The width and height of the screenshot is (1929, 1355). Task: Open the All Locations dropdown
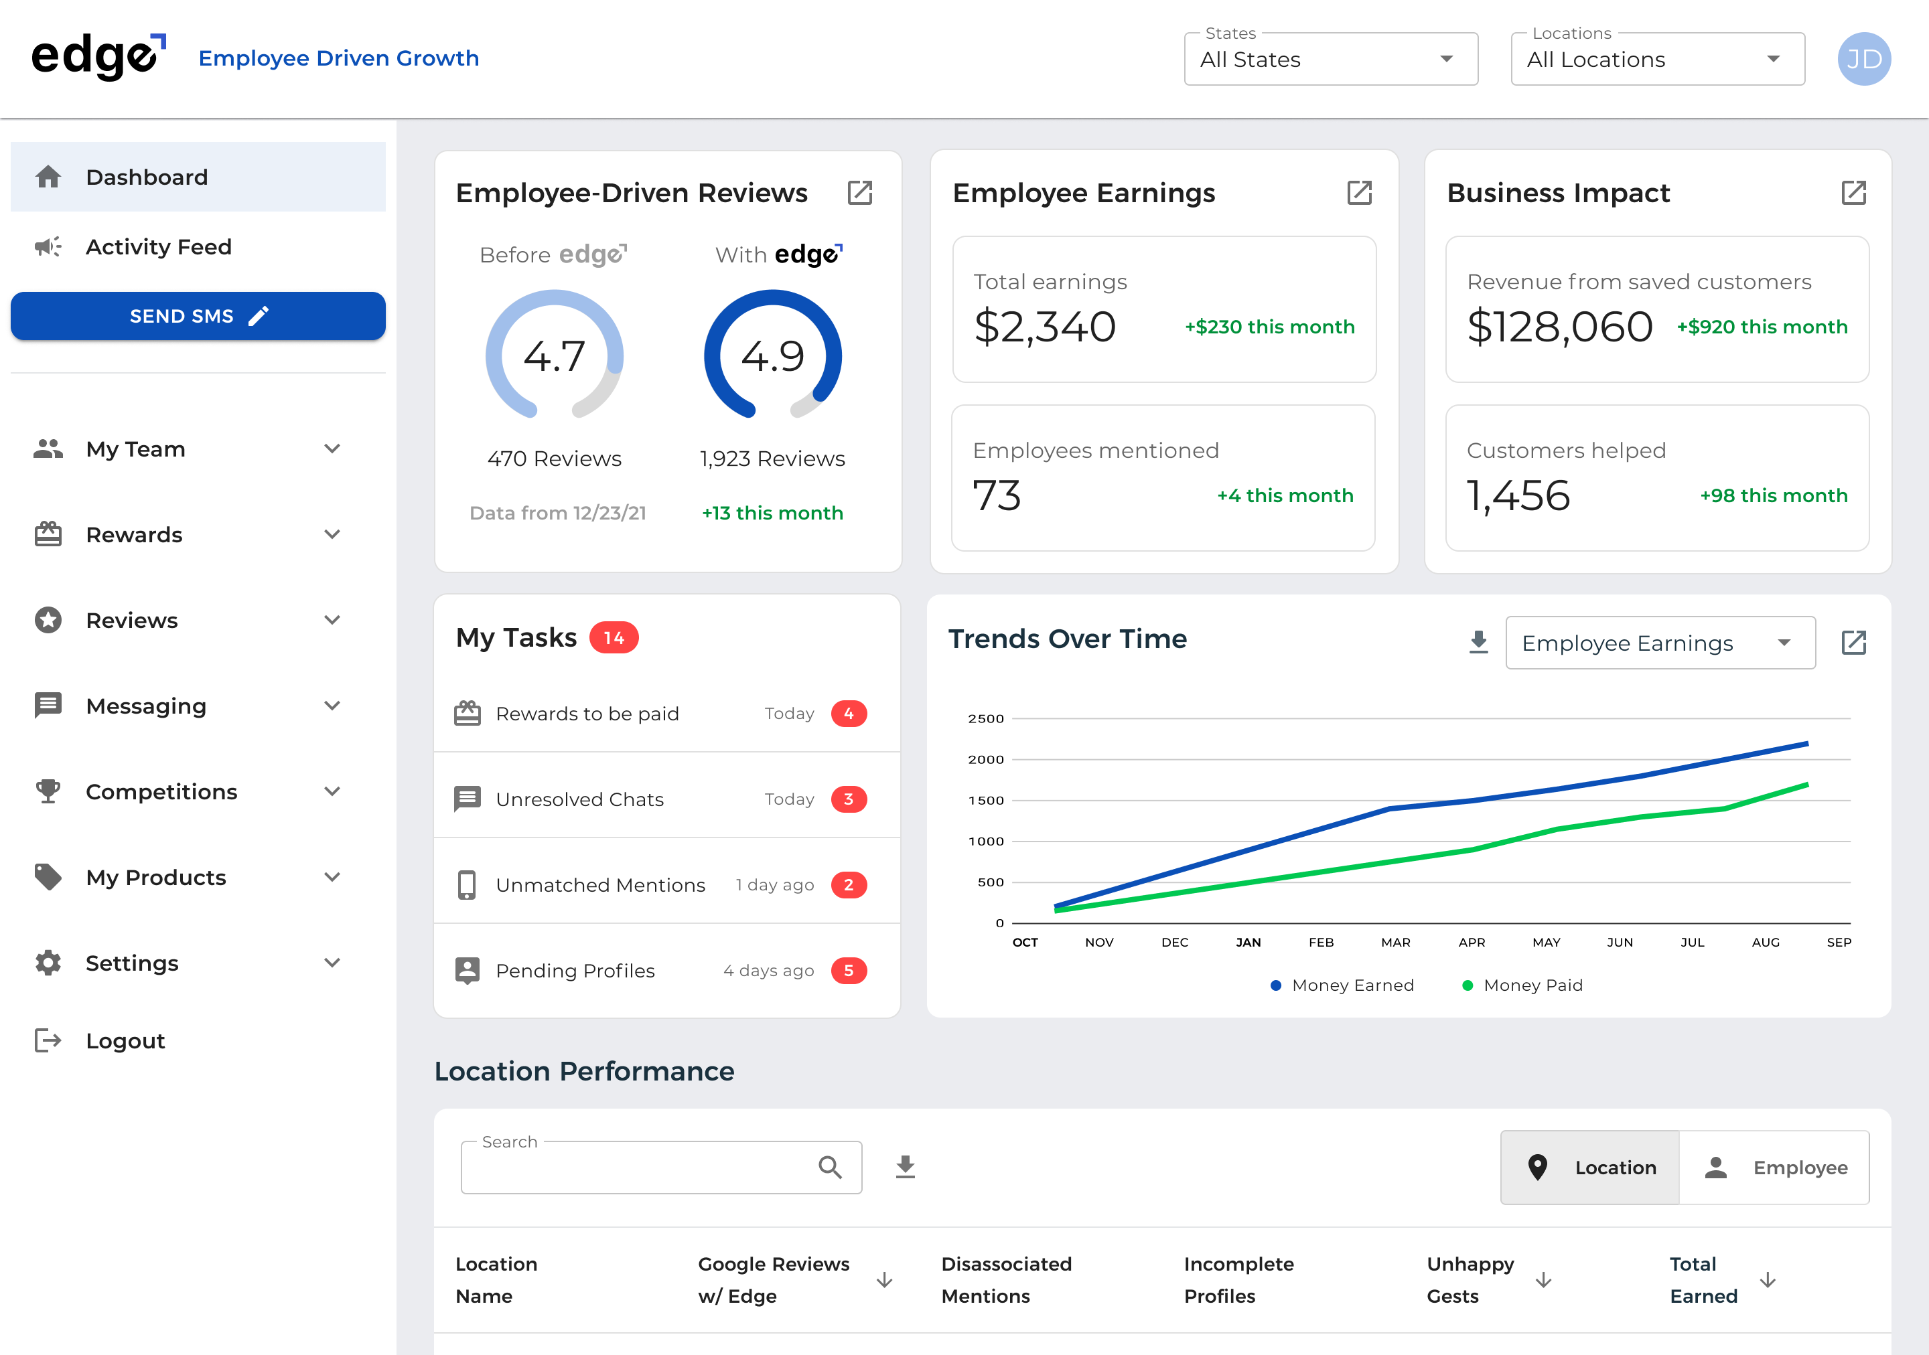click(1657, 60)
